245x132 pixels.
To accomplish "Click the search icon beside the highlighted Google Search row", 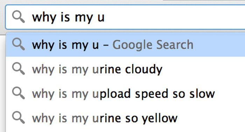I will (x=19, y=44).
